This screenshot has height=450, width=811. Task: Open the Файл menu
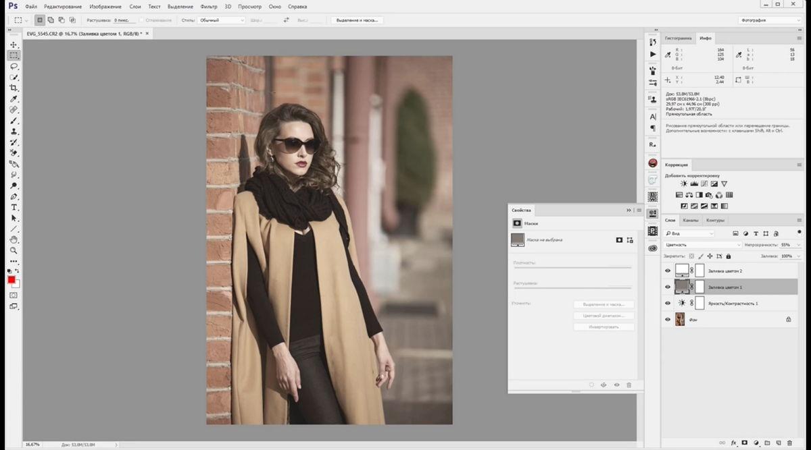pos(30,6)
